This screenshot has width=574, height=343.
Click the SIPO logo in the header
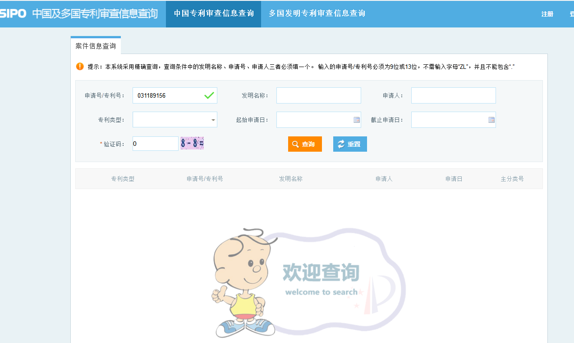point(13,14)
